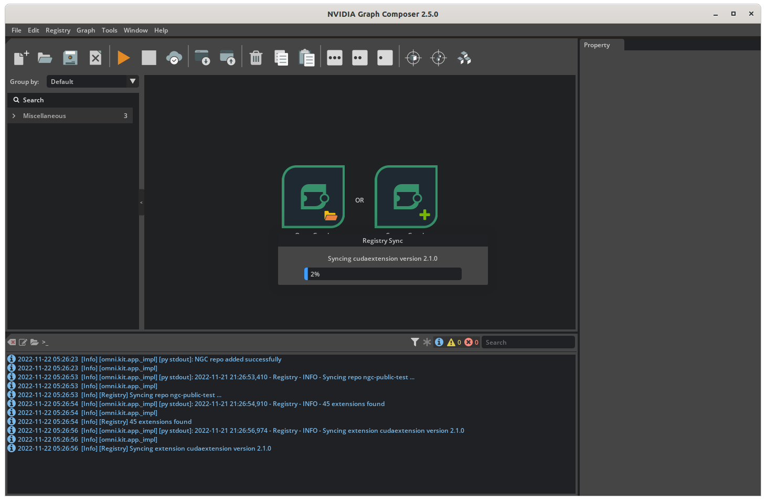The image size is (766, 501).
Task: Click the funnel filter icon in console
Action: [415, 342]
